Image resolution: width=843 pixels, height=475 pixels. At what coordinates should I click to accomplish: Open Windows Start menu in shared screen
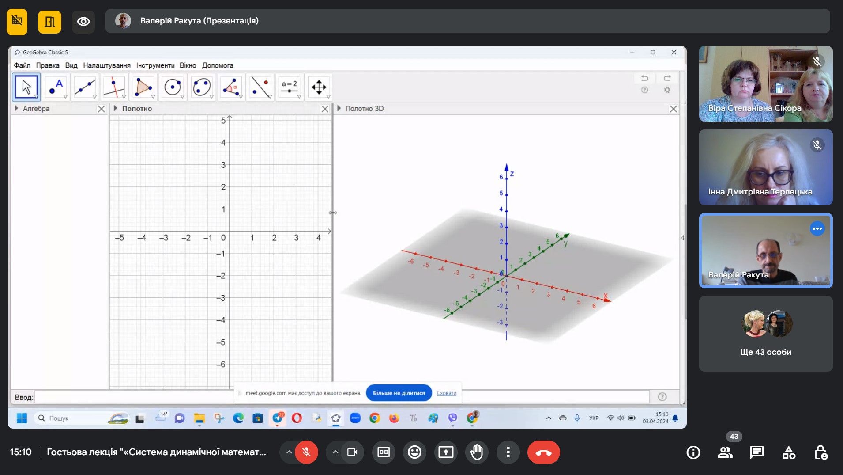22,418
